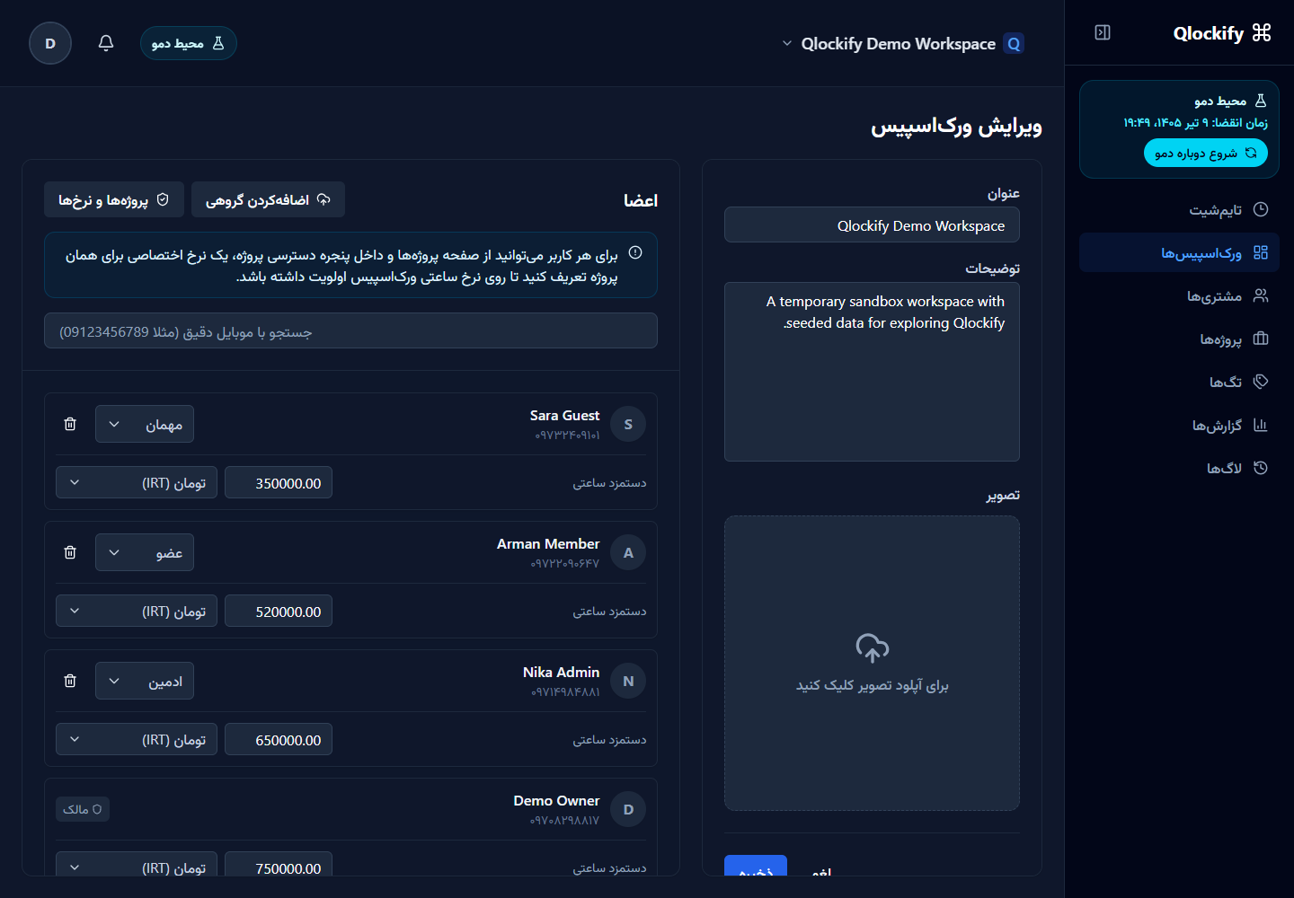Collapse the sidebar panel
Screen dimensions: 1294x898
click(1103, 33)
